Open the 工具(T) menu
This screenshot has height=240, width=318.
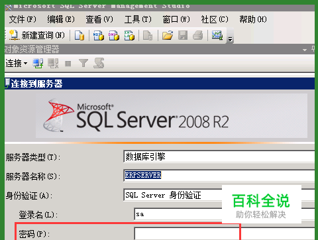click(138, 19)
